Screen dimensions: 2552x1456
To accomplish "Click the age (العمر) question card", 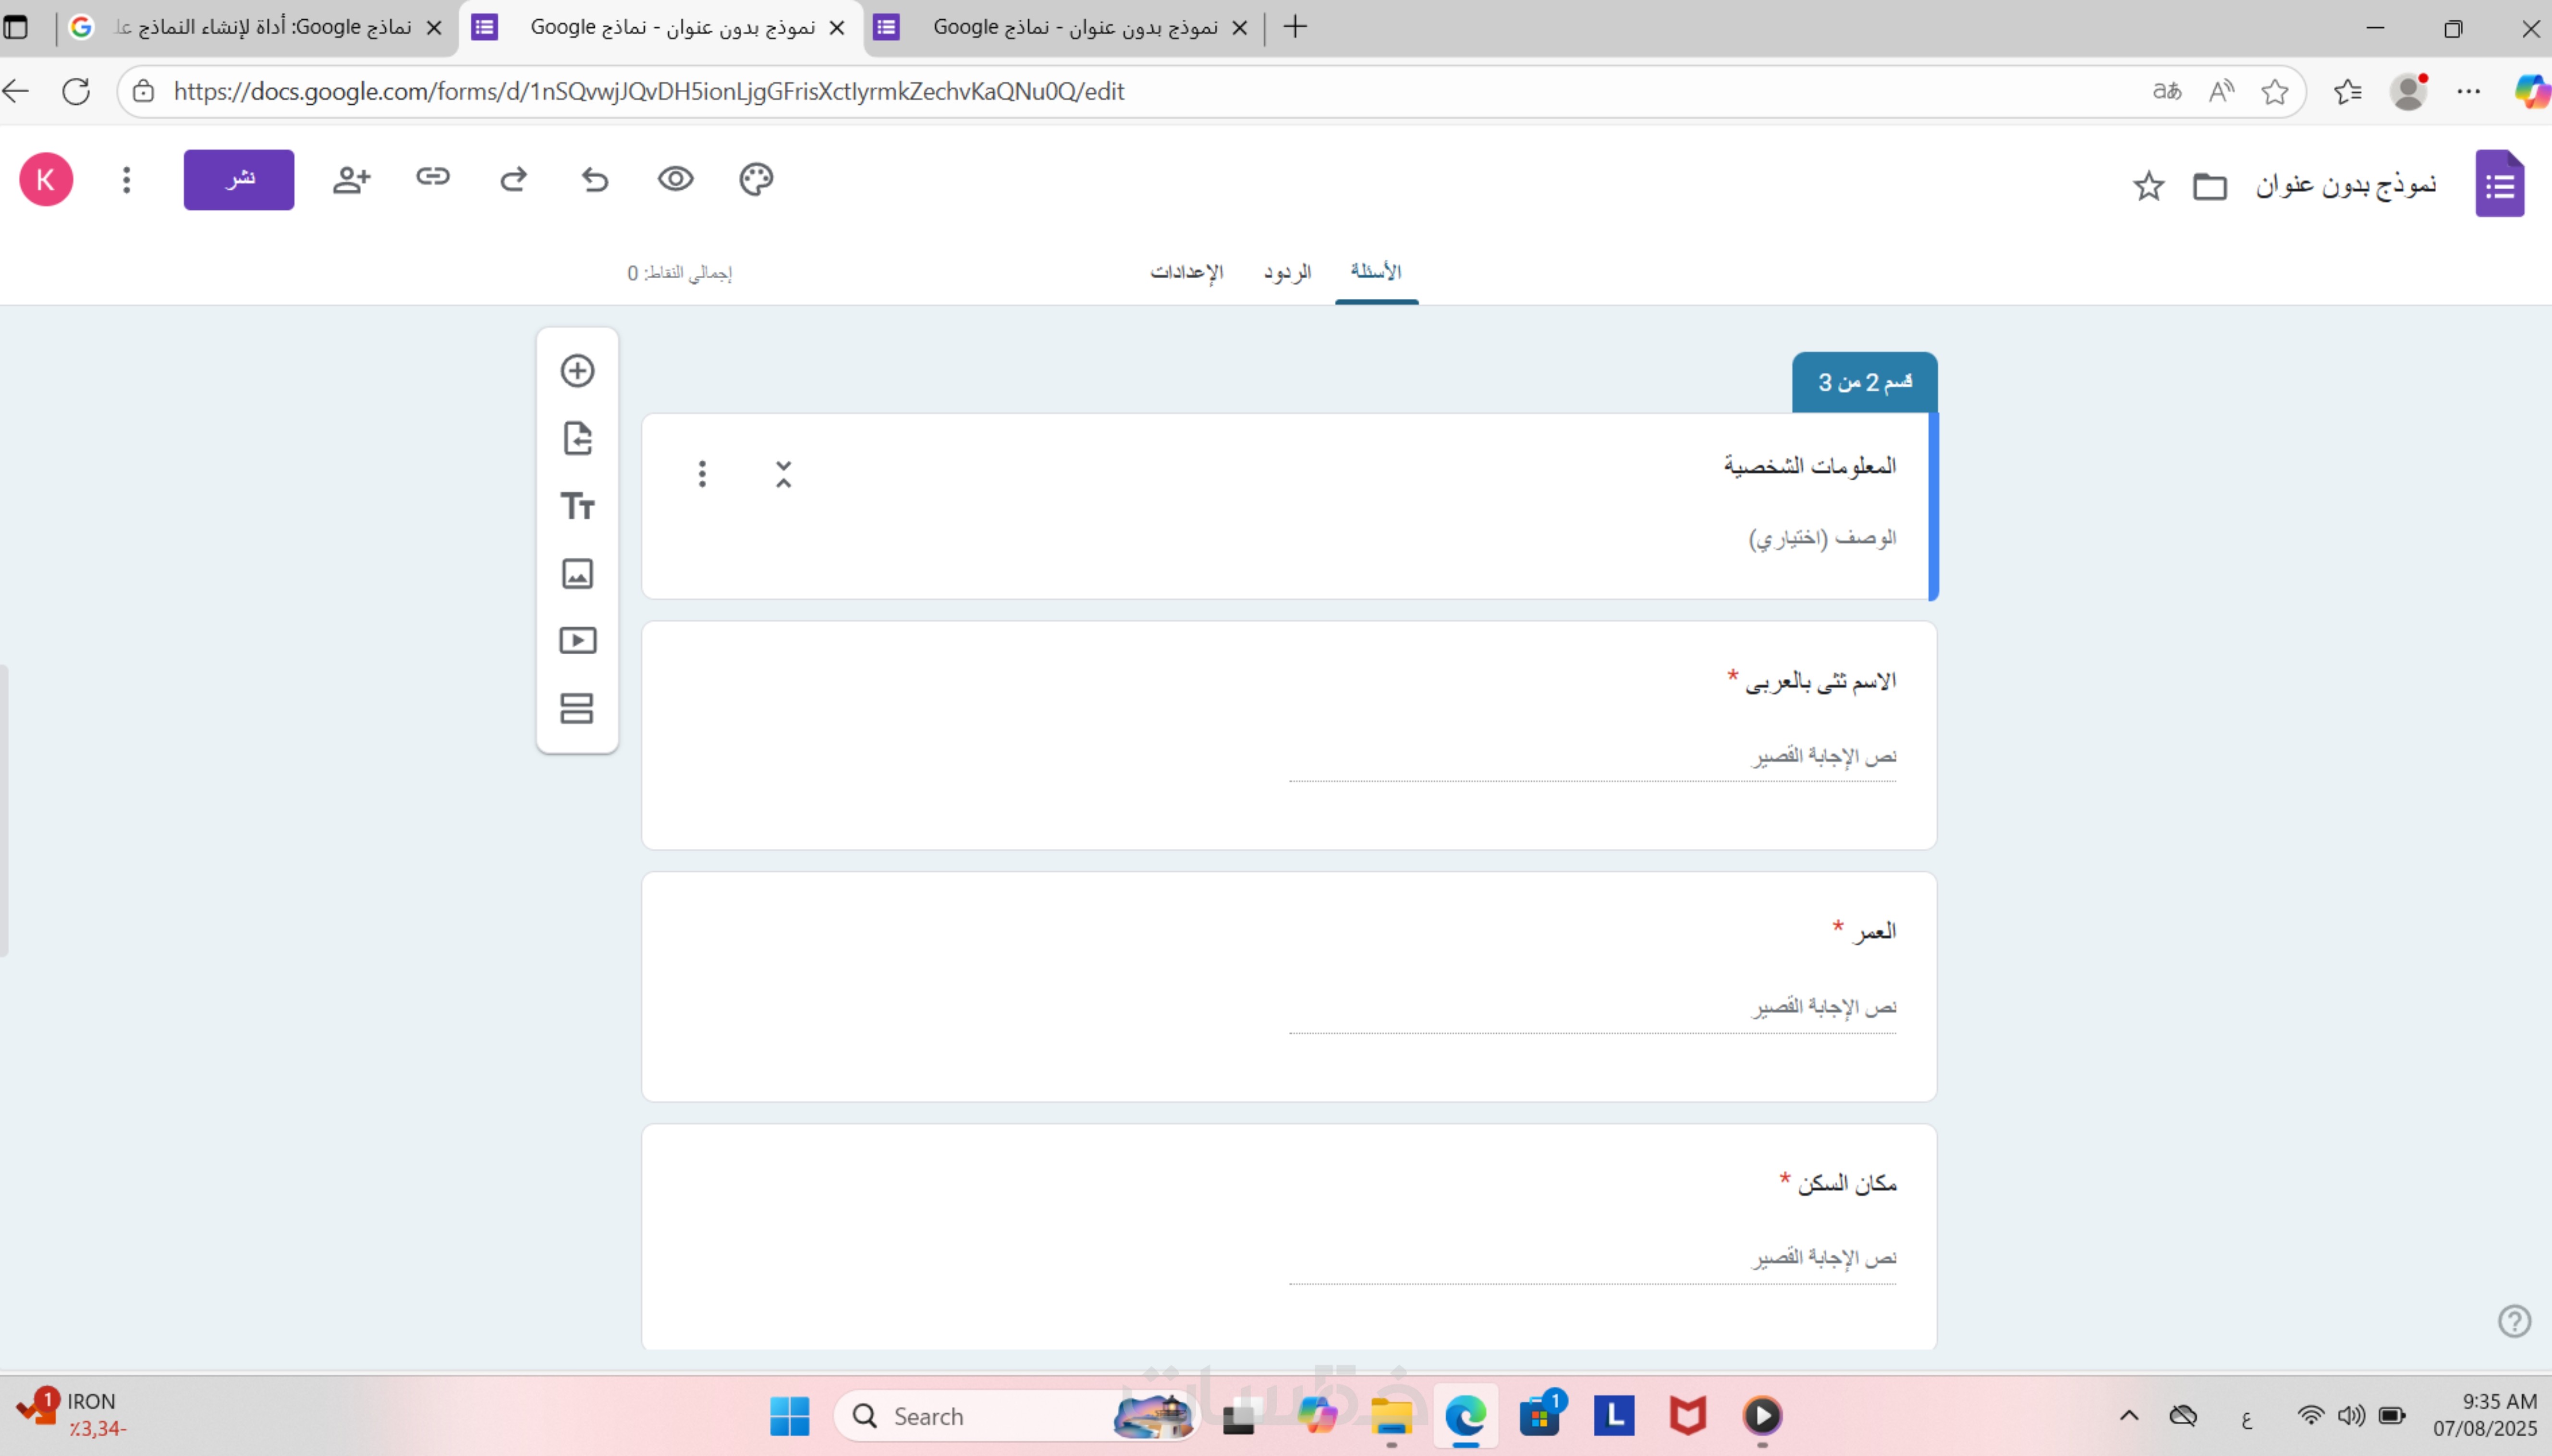I will pyautogui.click(x=1289, y=985).
